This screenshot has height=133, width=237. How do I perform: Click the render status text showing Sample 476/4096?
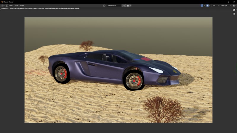point(40,9)
